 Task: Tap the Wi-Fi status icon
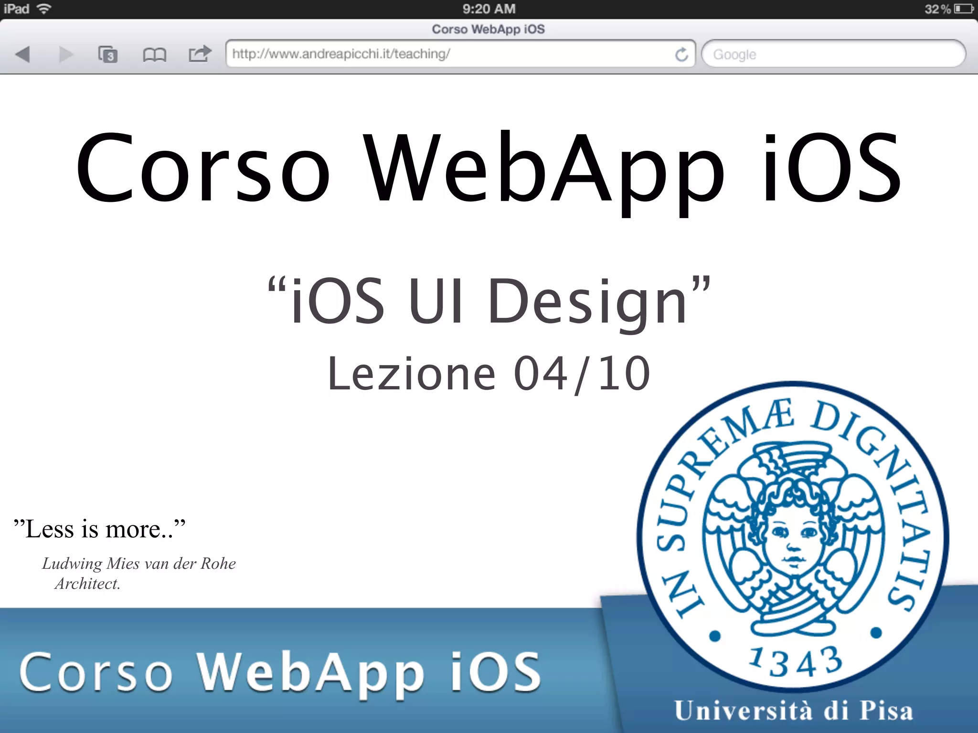click(44, 9)
